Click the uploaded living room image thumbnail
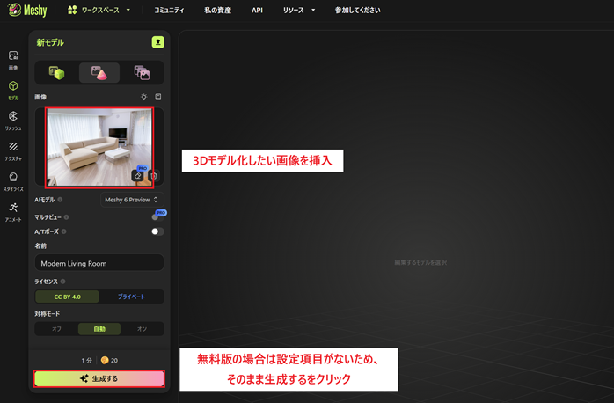The height and width of the screenshot is (403, 614). click(99, 147)
